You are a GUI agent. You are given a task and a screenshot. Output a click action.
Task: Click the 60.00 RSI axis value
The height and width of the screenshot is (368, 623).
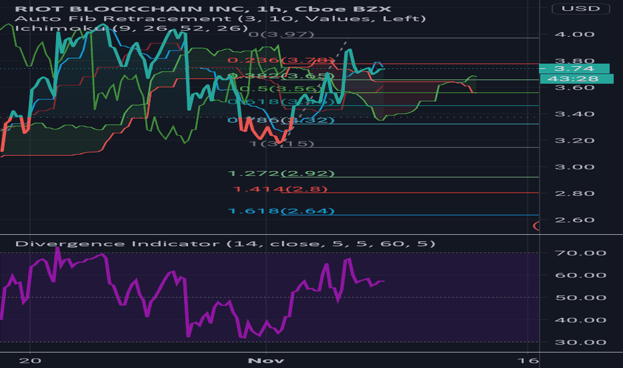point(580,275)
